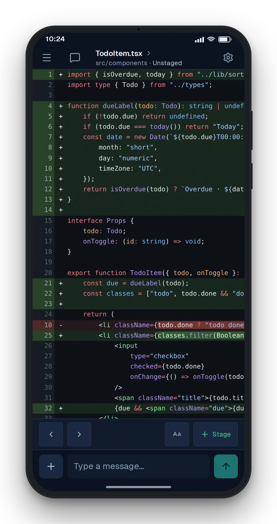Tap the type="checkbox" code line

tap(138, 356)
